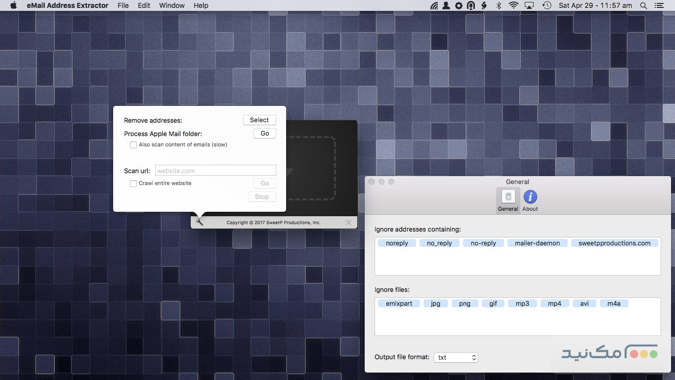Click the Wi-Fi status icon
This screenshot has width=675, height=380.
(x=513, y=5)
